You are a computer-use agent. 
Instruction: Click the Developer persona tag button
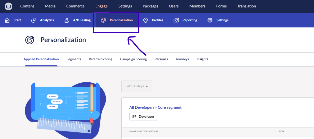(143, 117)
